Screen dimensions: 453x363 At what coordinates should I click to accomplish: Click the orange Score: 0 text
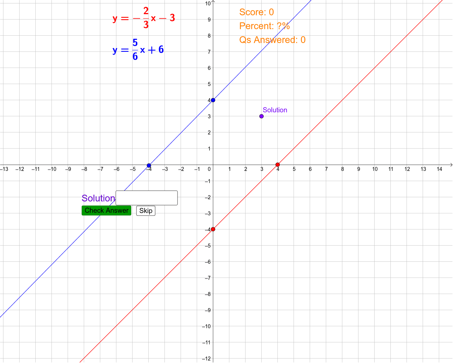pos(257,12)
